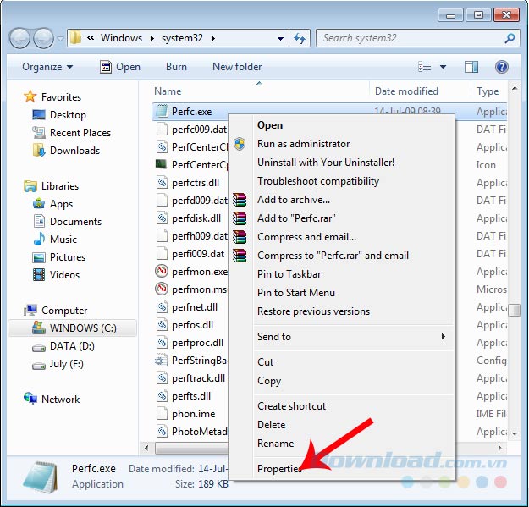Image resolution: width=529 pixels, height=507 pixels.
Task: Open the Music library icon
Action: tap(39, 239)
